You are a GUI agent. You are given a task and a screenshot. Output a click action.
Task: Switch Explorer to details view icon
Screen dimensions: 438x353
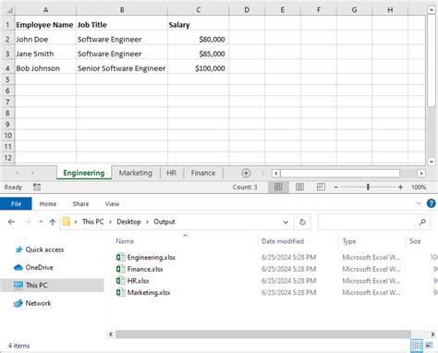click(417, 346)
